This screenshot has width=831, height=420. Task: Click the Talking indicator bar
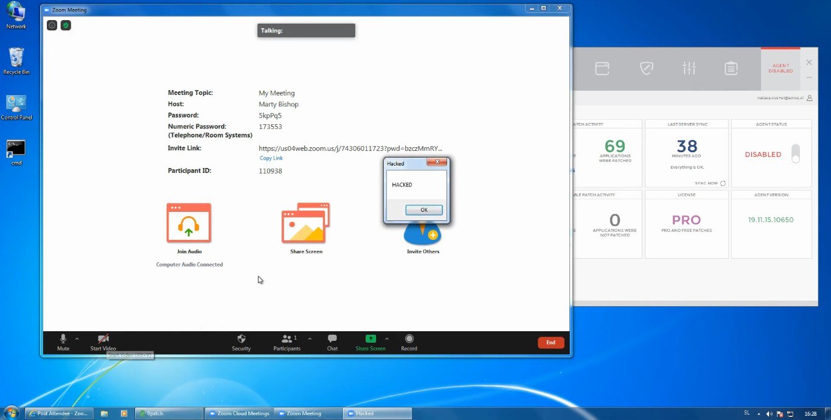306,30
